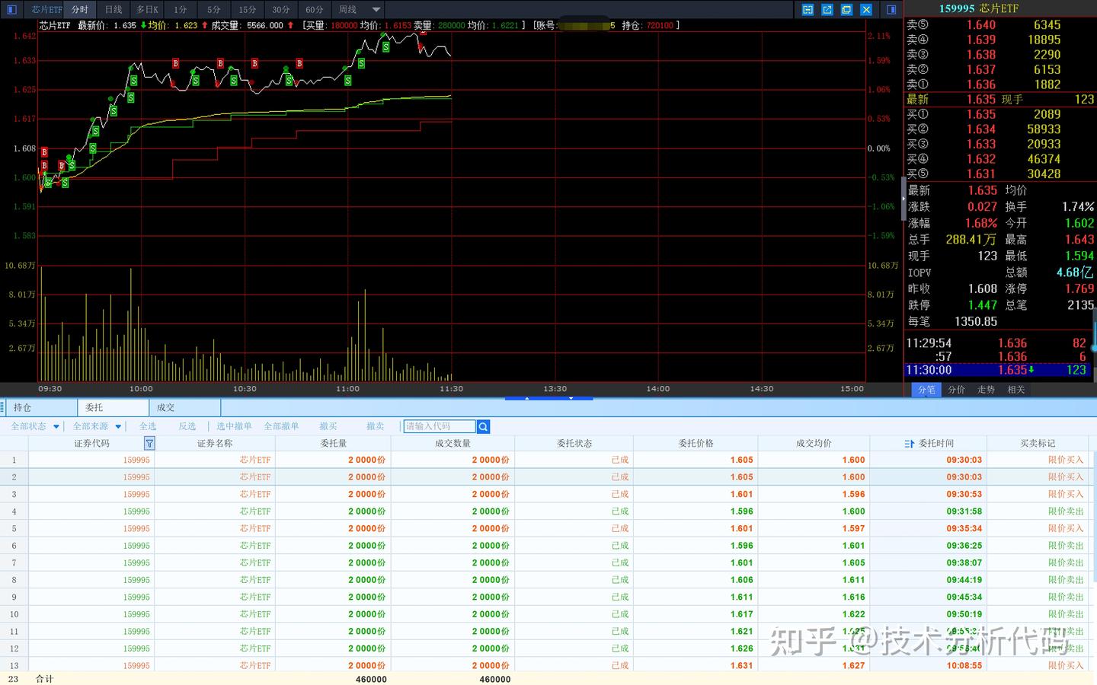This screenshot has height=685, width=1097.
Task: Toggle the left sidebar panel icon
Action: [11, 9]
